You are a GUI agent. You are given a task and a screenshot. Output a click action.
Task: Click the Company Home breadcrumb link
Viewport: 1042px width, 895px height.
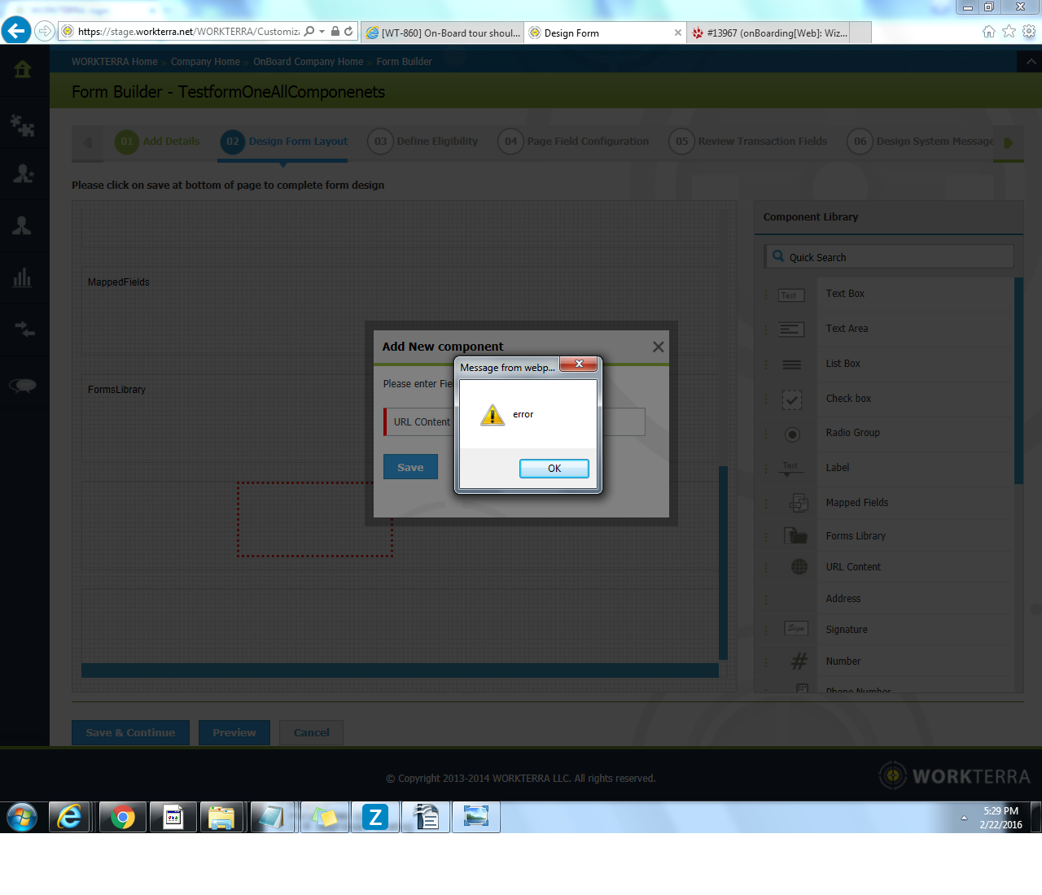point(205,62)
